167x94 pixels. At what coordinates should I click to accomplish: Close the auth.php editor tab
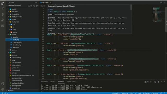[x=51, y=2]
